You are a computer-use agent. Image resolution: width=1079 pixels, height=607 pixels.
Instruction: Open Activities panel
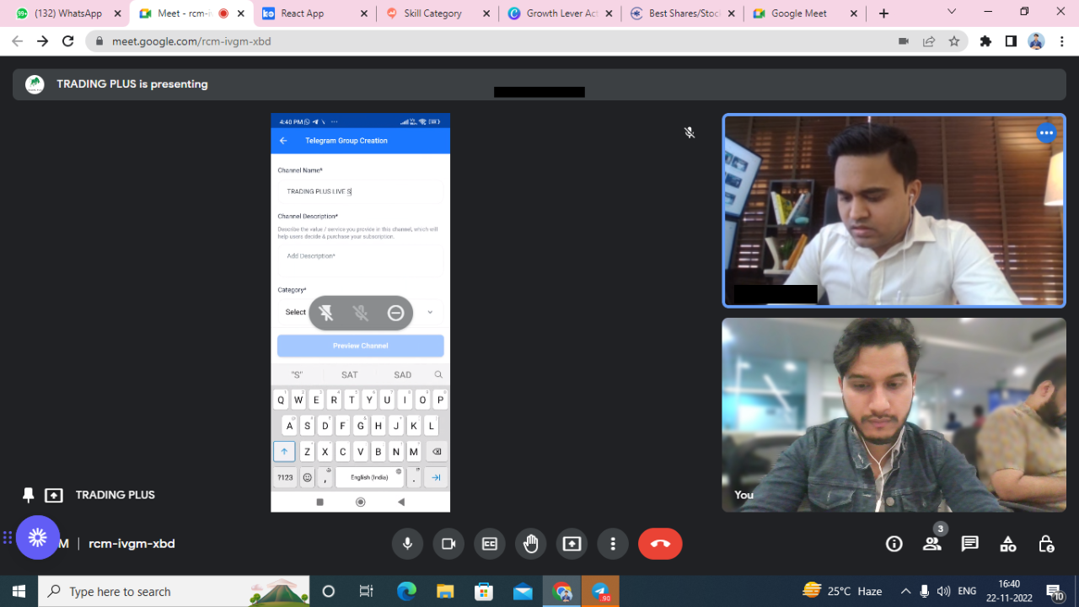1008,544
